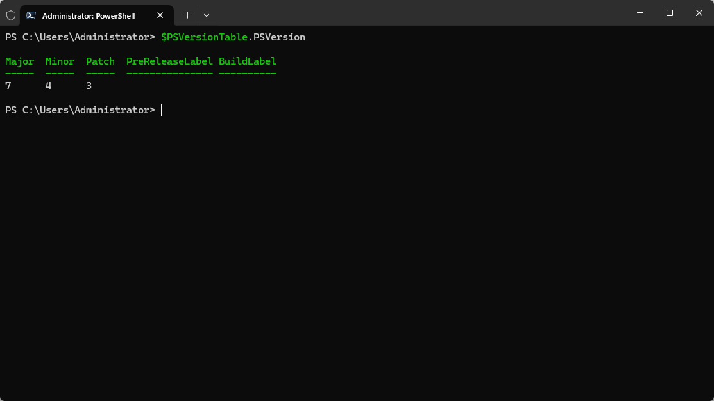Click the Patch column header

coord(100,61)
